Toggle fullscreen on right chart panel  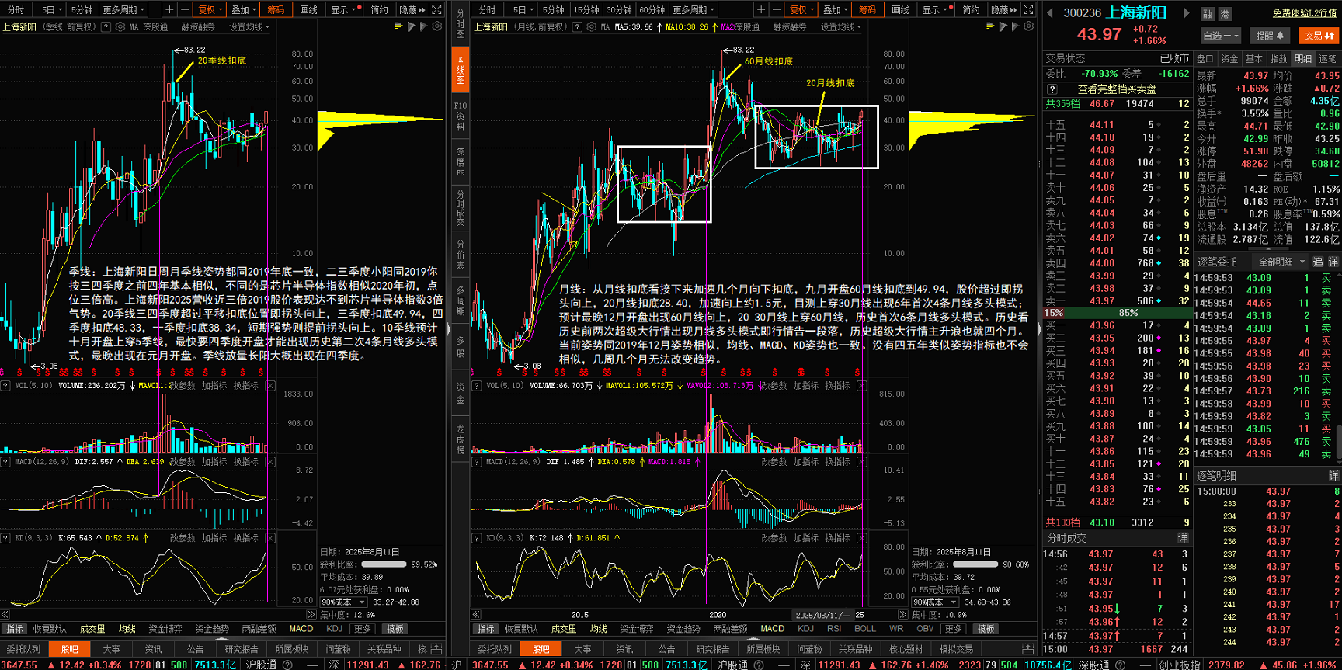coord(1028,9)
